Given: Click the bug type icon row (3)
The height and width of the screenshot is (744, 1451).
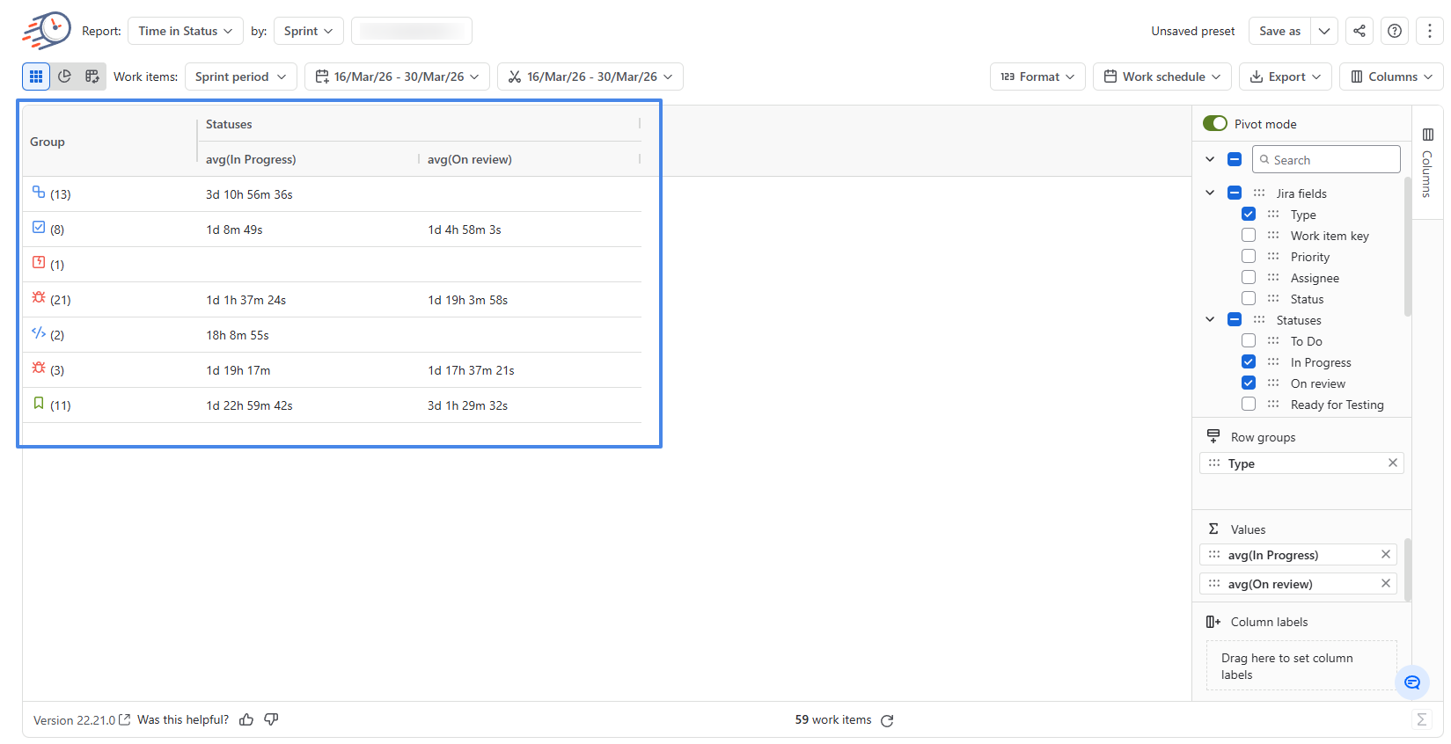Looking at the screenshot, I should click(x=39, y=368).
